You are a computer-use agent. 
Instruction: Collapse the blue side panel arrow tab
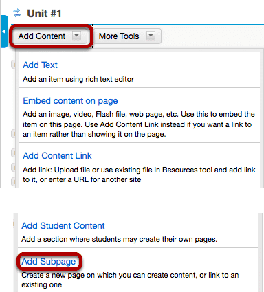[4, 32]
